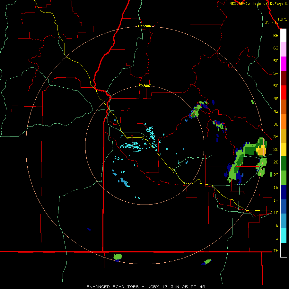The image size is (289, 289).
Task: Click the legend value '14'
Action: tap(276, 200)
